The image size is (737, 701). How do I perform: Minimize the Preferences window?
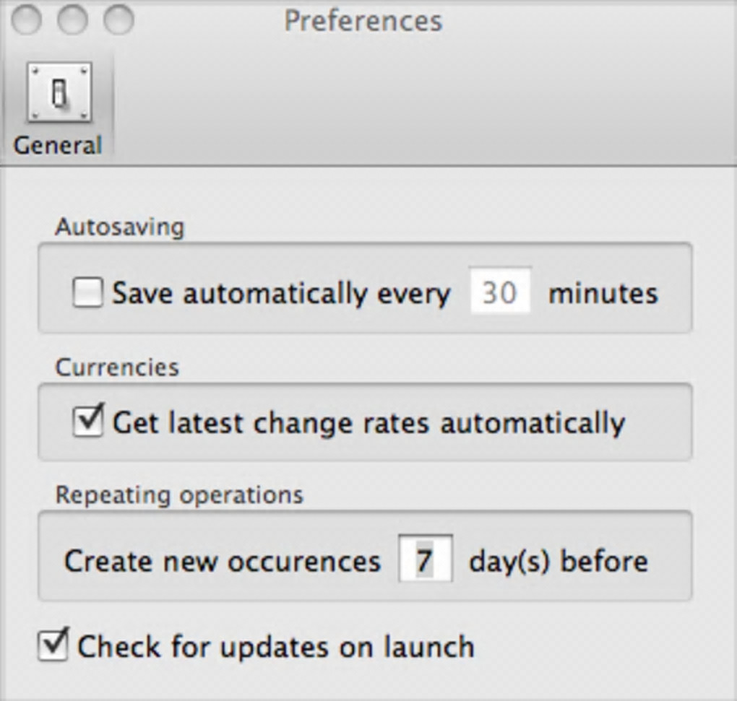tap(72, 19)
